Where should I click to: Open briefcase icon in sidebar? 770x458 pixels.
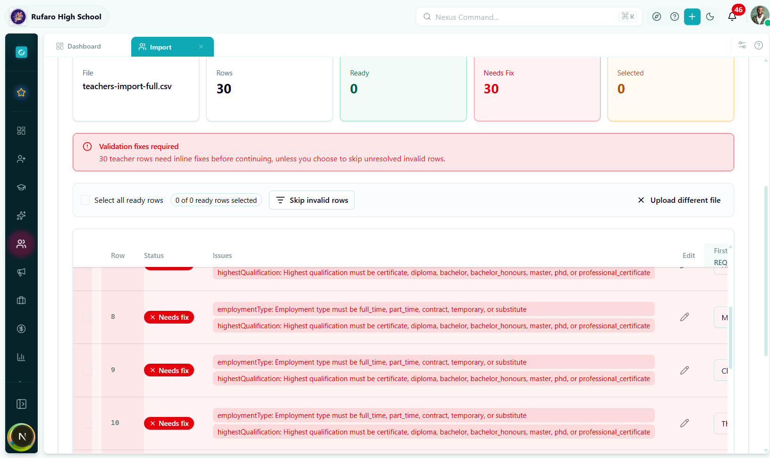point(21,300)
